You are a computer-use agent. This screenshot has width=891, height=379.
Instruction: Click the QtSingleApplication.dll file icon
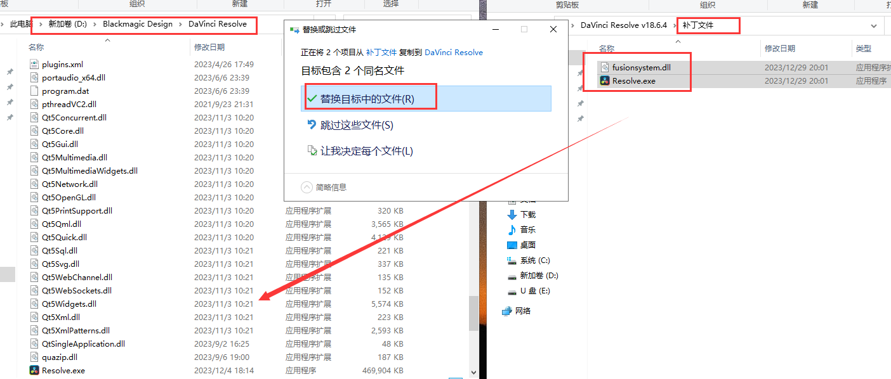click(x=35, y=344)
